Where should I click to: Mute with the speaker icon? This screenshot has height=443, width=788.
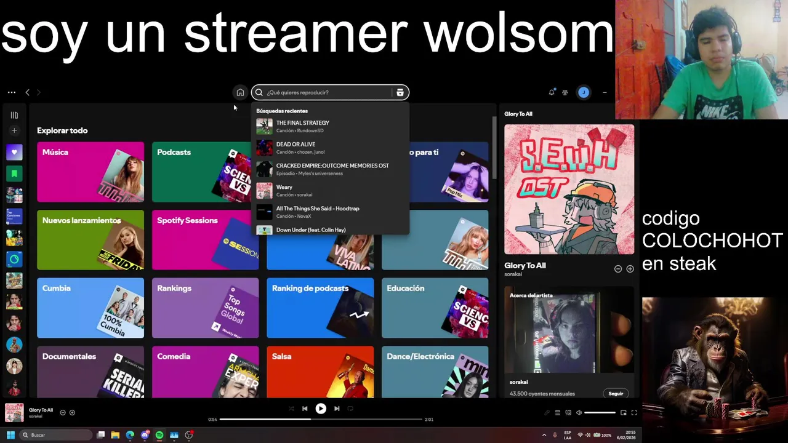(579, 413)
